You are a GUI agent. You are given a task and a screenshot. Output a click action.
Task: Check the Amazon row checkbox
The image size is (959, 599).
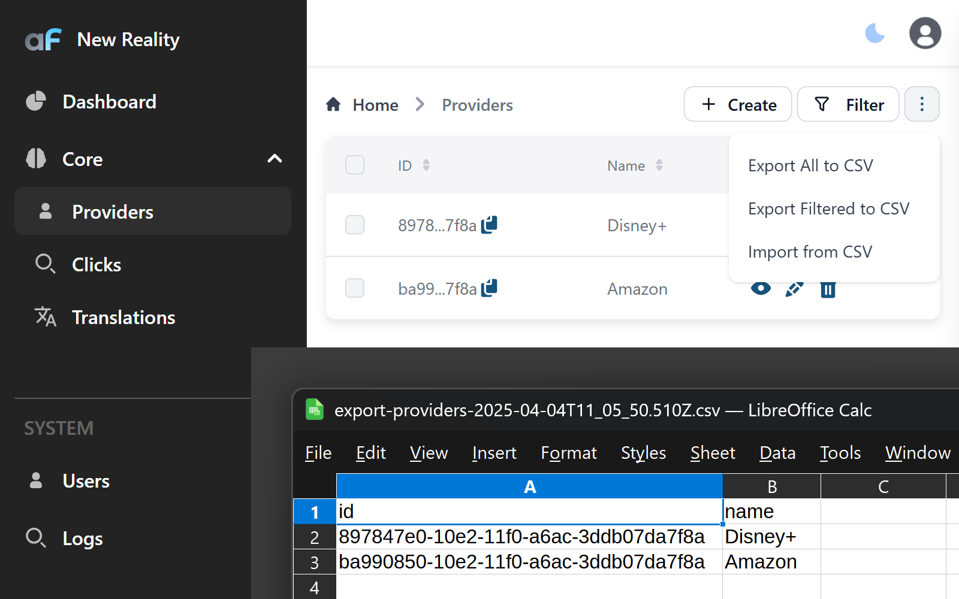(x=355, y=288)
